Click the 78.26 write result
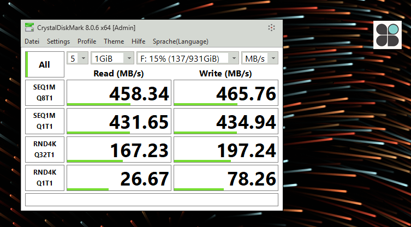Viewport: 411px width, 227px height. [x=226, y=178]
